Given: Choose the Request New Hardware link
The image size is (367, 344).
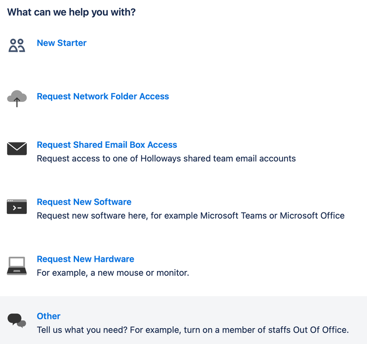Looking at the screenshot, I should pyautogui.click(x=86, y=259).
